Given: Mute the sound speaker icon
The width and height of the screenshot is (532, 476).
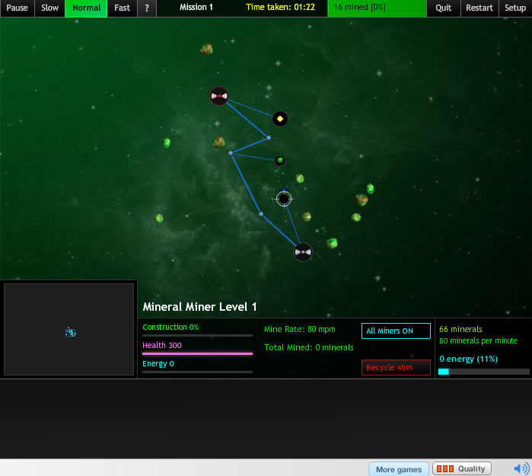Looking at the screenshot, I should click(521, 468).
